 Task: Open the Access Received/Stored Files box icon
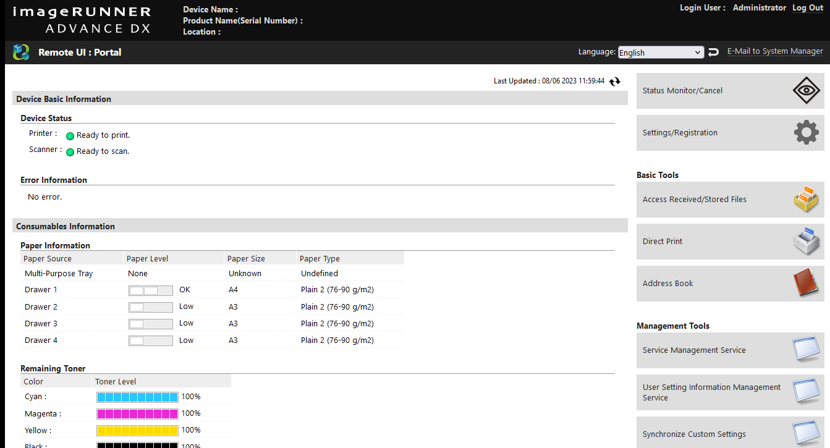[806, 199]
